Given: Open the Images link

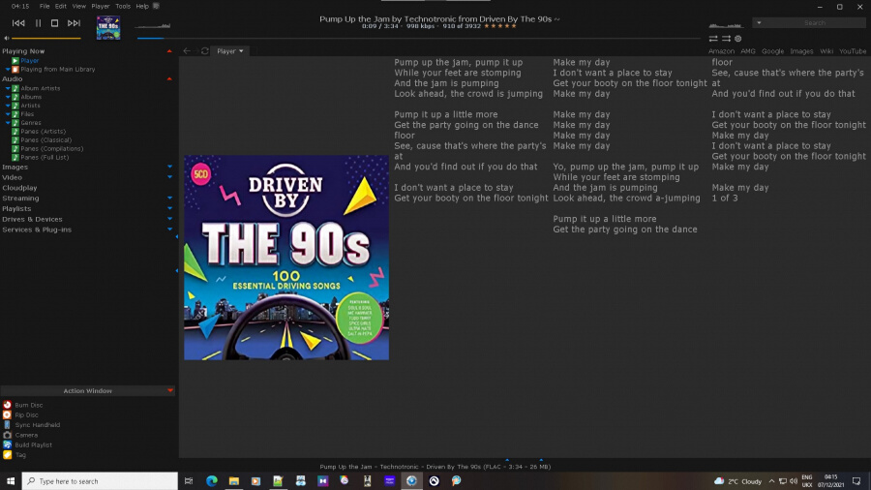Looking at the screenshot, I should click(x=801, y=51).
